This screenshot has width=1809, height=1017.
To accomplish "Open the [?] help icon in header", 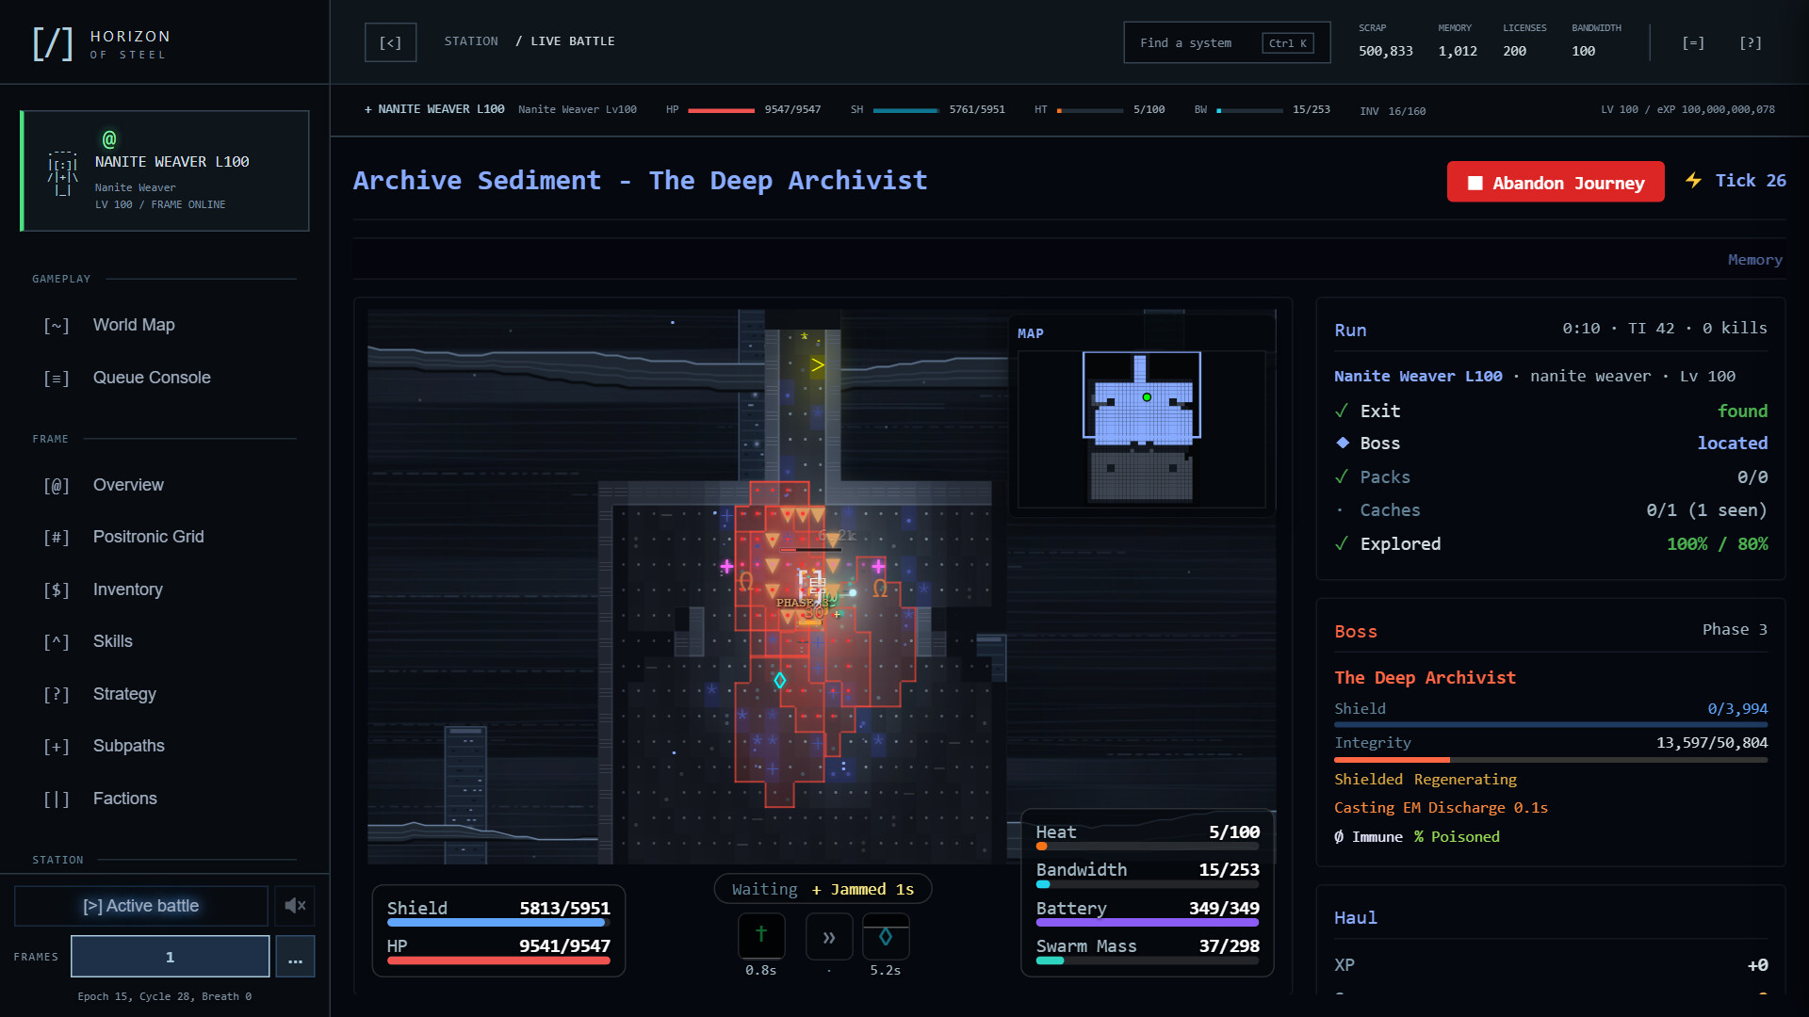I will coord(1751,42).
